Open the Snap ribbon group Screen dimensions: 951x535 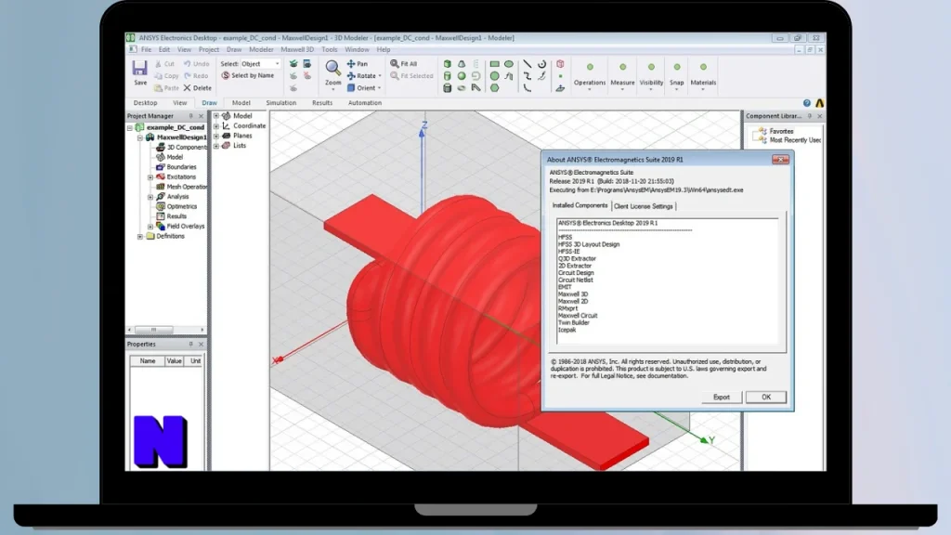677,76
